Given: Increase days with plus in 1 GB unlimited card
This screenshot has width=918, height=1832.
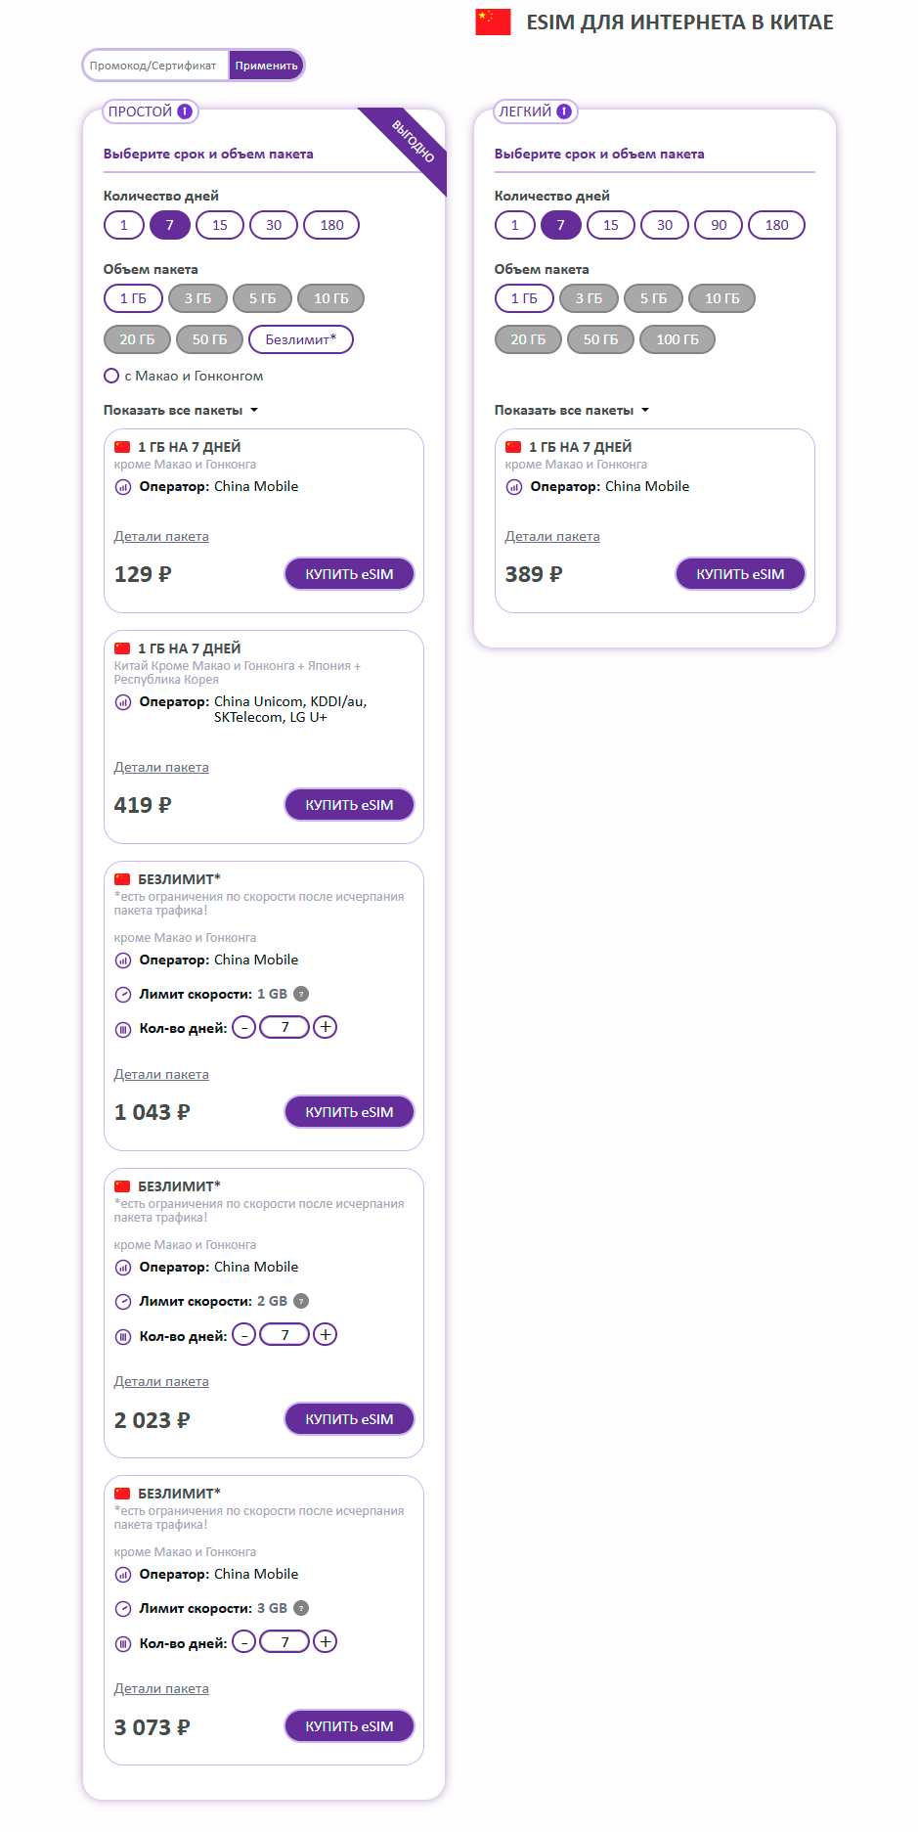Looking at the screenshot, I should coord(326,1027).
